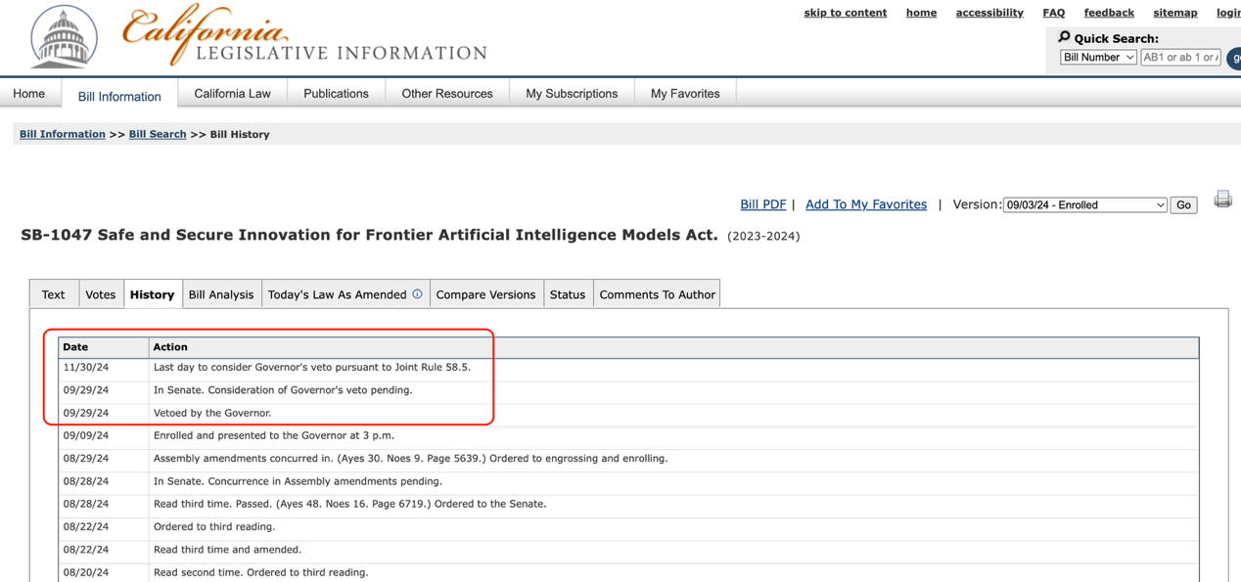Click the Add To My Favorites link
The width and height of the screenshot is (1241, 582).
[865, 204]
